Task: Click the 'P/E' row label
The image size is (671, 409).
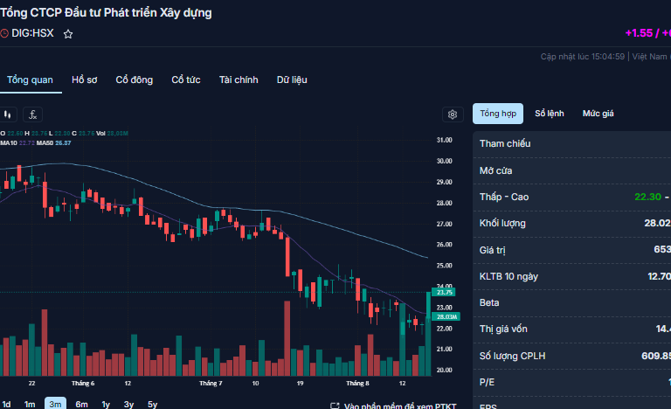Action: [x=487, y=382]
